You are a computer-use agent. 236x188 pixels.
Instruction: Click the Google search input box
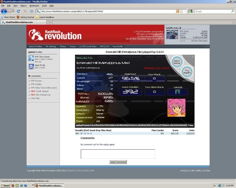pos(213,11)
